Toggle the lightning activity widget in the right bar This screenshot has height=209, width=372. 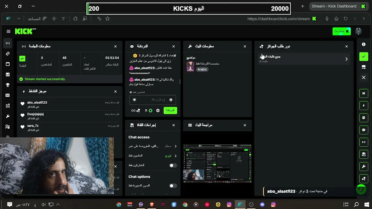pos(364,106)
